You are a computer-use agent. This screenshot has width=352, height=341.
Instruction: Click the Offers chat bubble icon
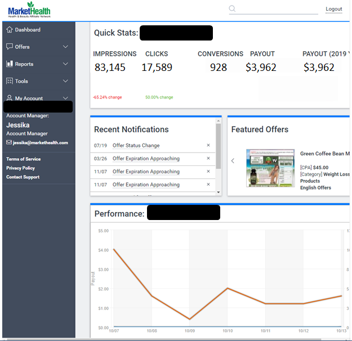10,47
